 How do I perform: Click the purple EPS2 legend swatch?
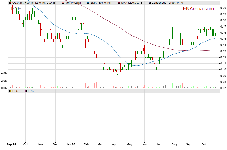coord(26,91)
